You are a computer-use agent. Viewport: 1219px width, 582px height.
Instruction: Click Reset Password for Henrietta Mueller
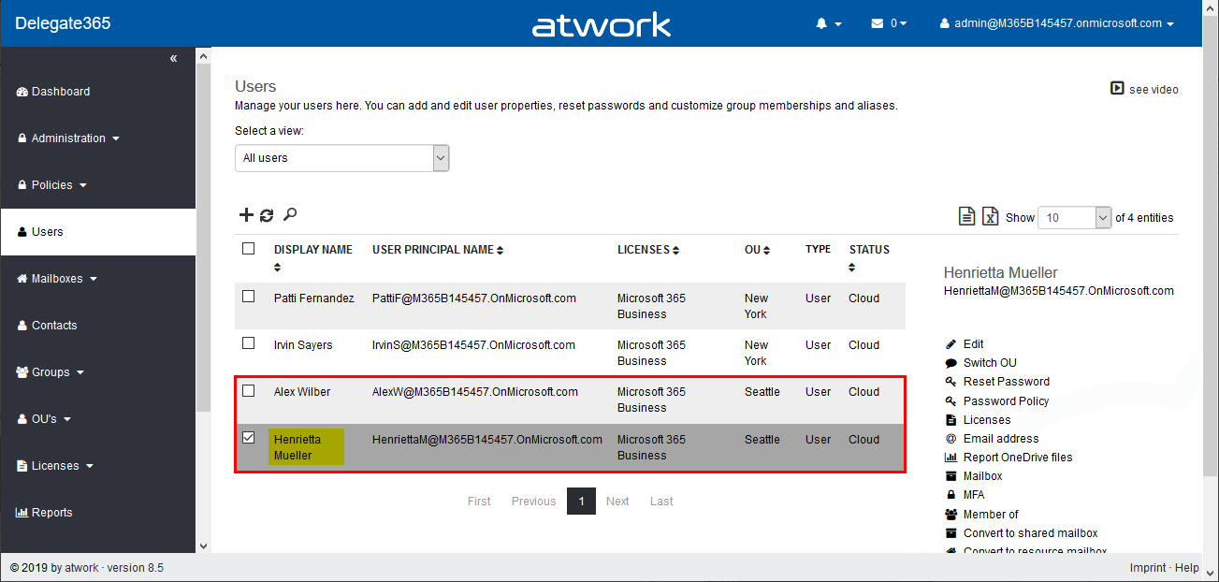[x=1006, y=382]
